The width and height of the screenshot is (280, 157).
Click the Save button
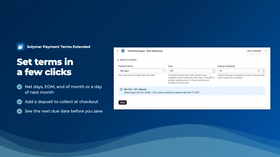tap(122, 102)
